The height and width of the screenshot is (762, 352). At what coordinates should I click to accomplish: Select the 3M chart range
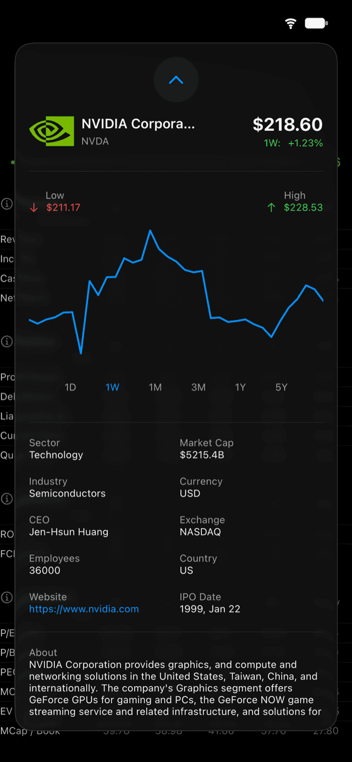coord(198,387)
